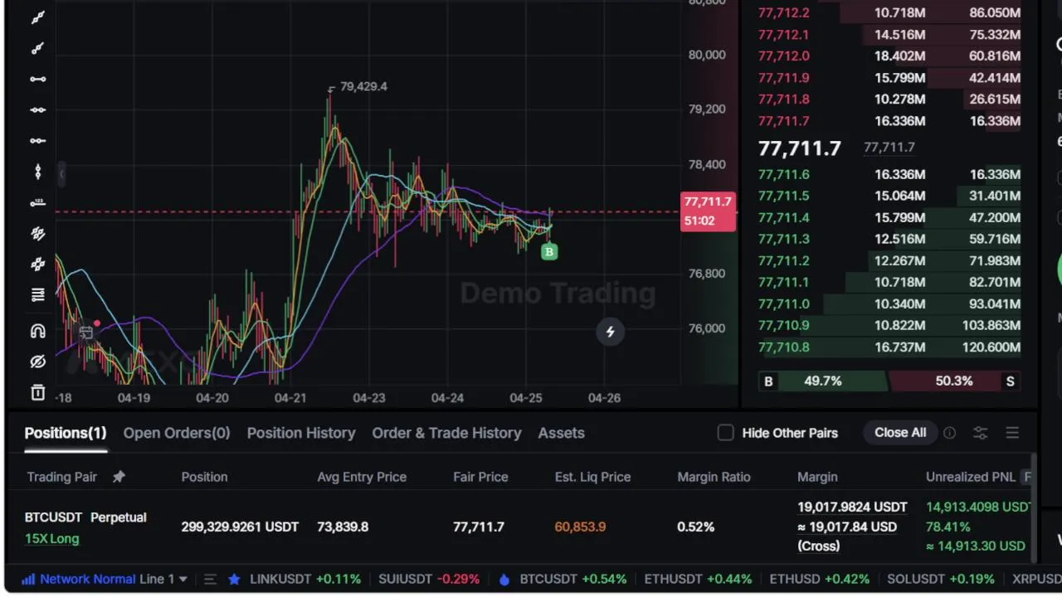Delete all drawings with the trash icon
Screen dimensions: 1062x597
pos(37,392)
